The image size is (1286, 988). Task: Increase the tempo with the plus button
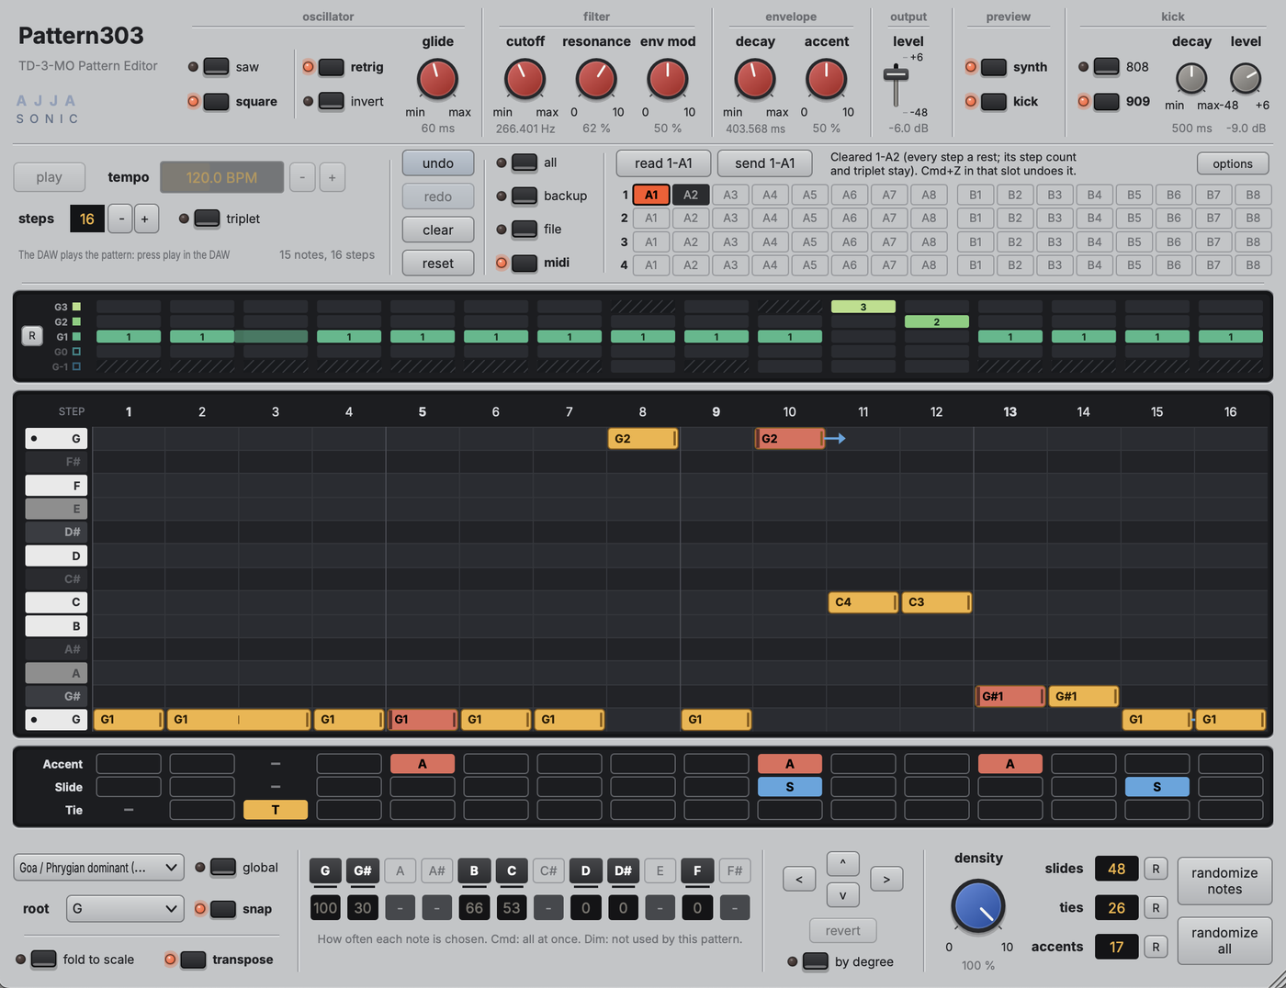(333, 177)
